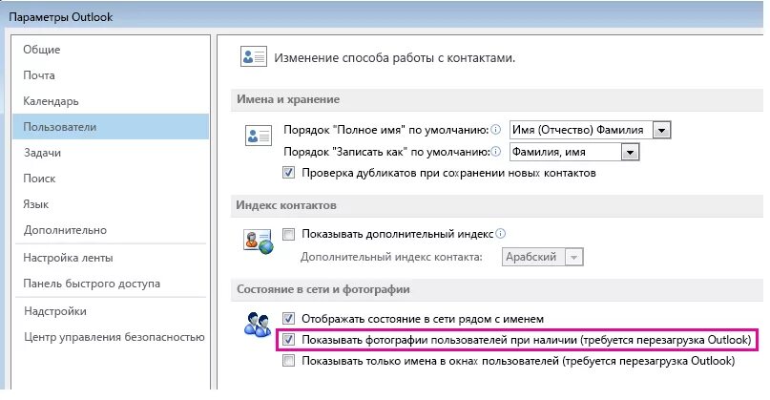
Task: Click the contact card icon beside the header
Action: point(254,57)
